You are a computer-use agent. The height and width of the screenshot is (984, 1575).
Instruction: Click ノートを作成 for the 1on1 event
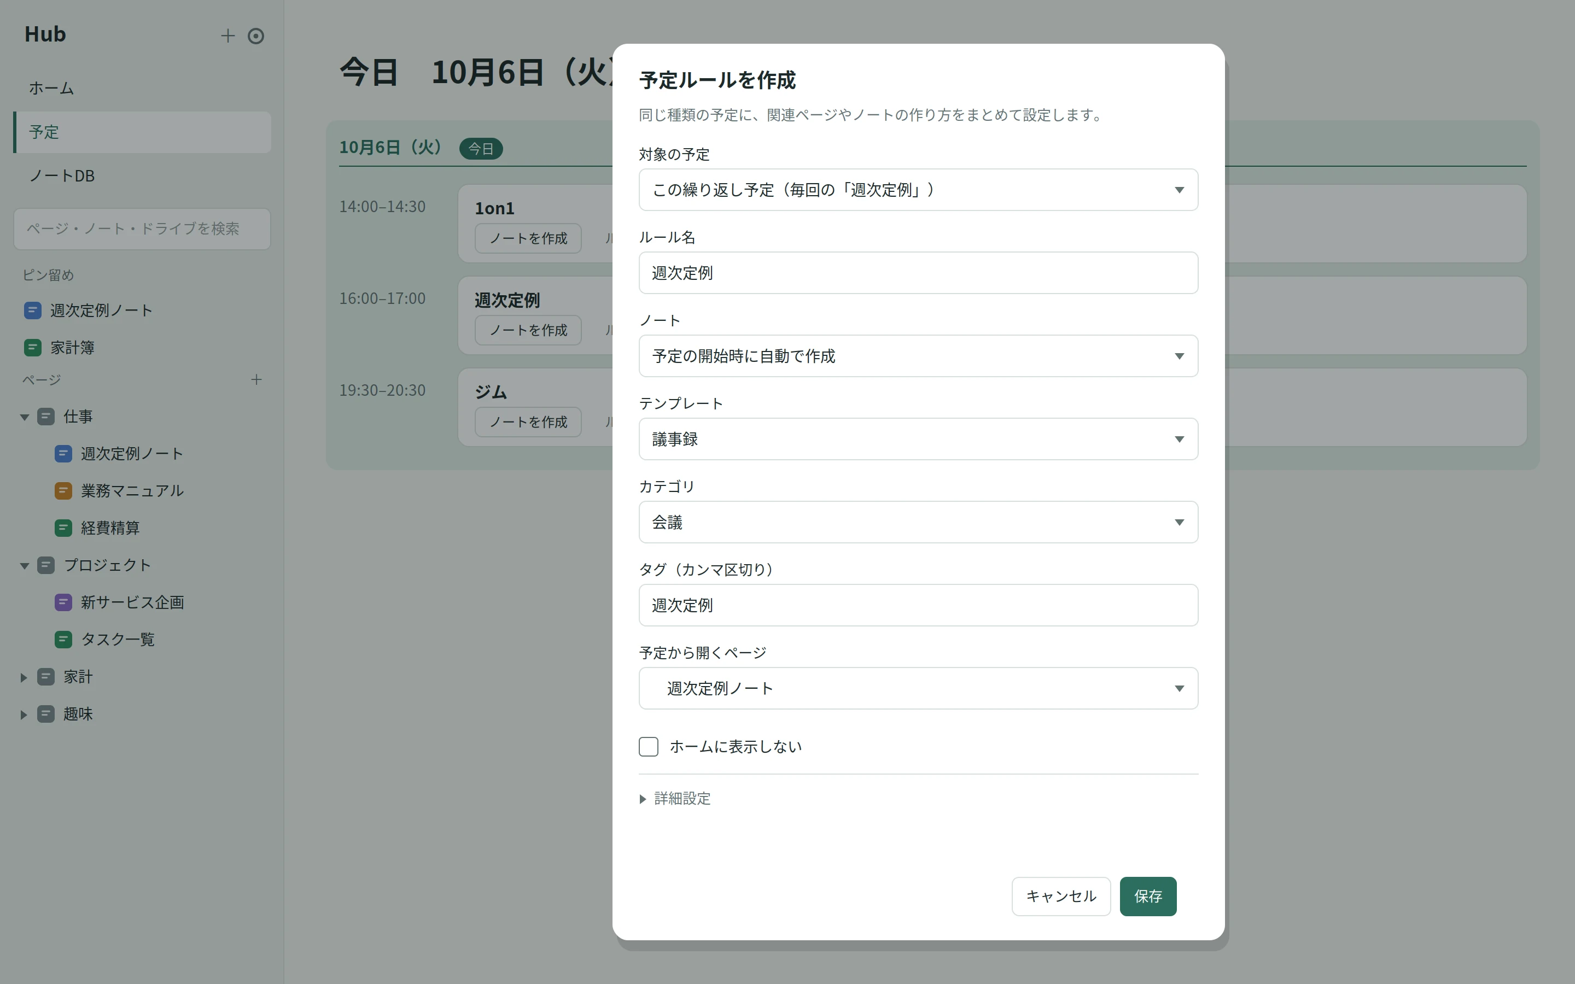click(x=528, y=238)
